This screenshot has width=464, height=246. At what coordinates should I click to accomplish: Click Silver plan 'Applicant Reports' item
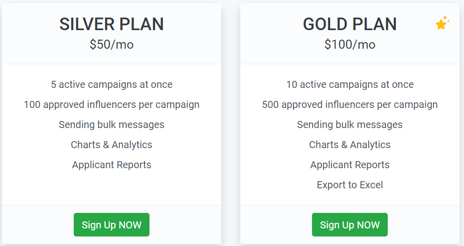111,165
